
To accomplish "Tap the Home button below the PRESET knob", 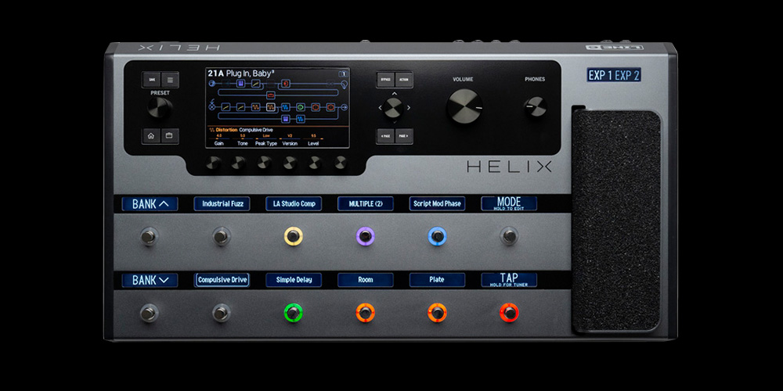I will (151, 135).
